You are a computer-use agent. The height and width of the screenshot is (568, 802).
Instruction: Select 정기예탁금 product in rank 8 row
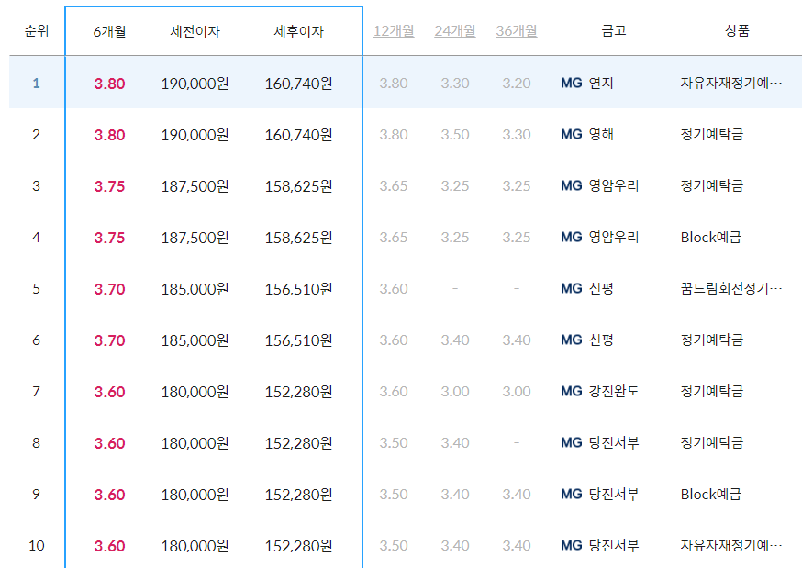point(711,442)
